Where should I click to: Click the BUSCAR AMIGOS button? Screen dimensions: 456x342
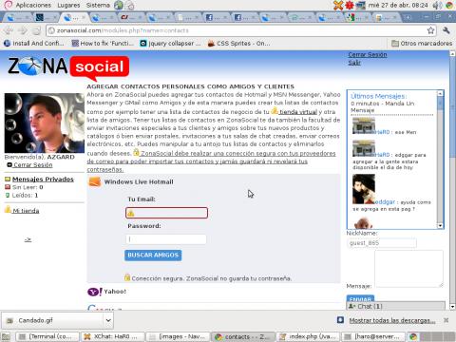pos(153,256)
